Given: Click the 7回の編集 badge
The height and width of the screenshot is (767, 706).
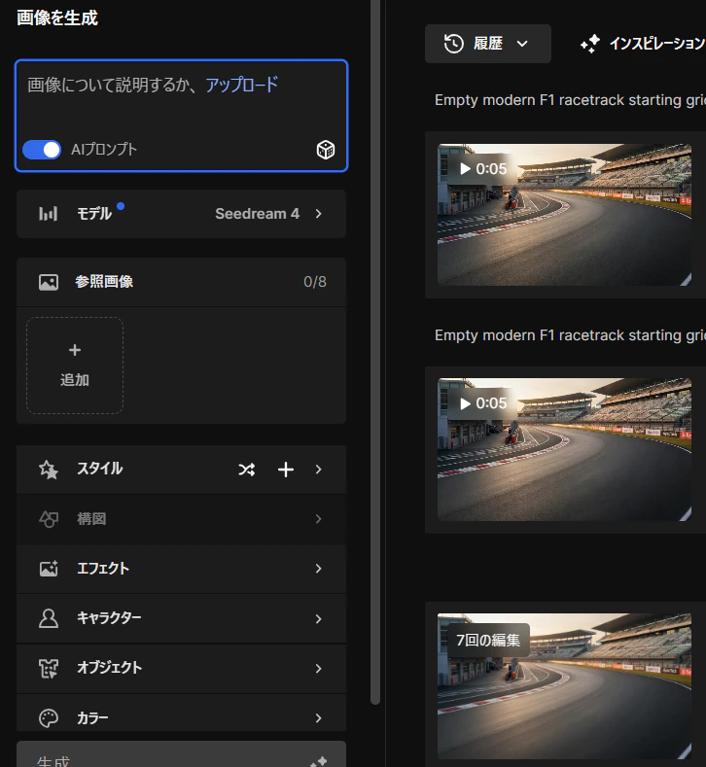Looking at the screenshot, I should (488, 640).
